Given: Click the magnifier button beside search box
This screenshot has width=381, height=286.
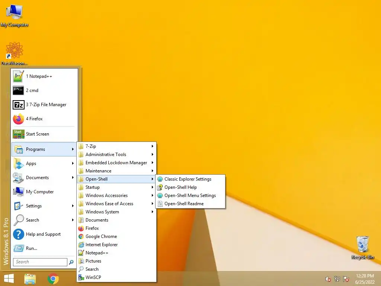Looking at the screenshot, I should 71,262.
